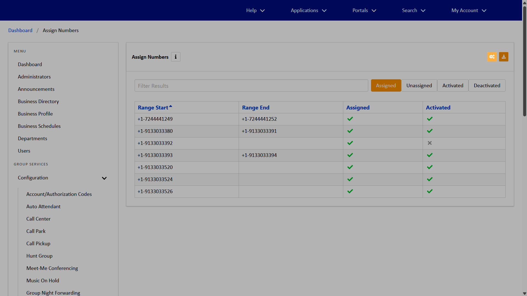Click Activated checkmark for +1-9133033380 row
The width and height of the screenshot is (527, 296).
point(430,131)
